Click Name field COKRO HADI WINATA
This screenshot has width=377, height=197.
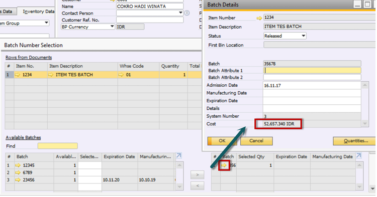tap(150, 7)
